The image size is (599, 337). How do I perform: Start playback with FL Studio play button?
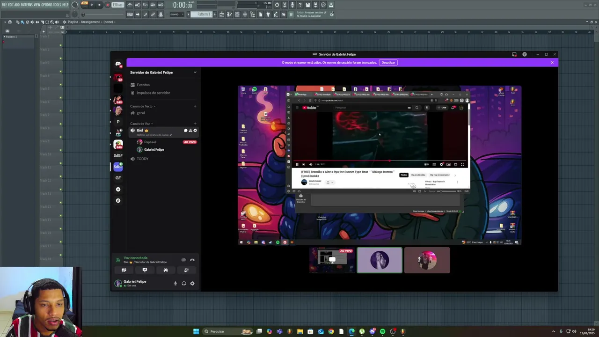coord(92,5)
